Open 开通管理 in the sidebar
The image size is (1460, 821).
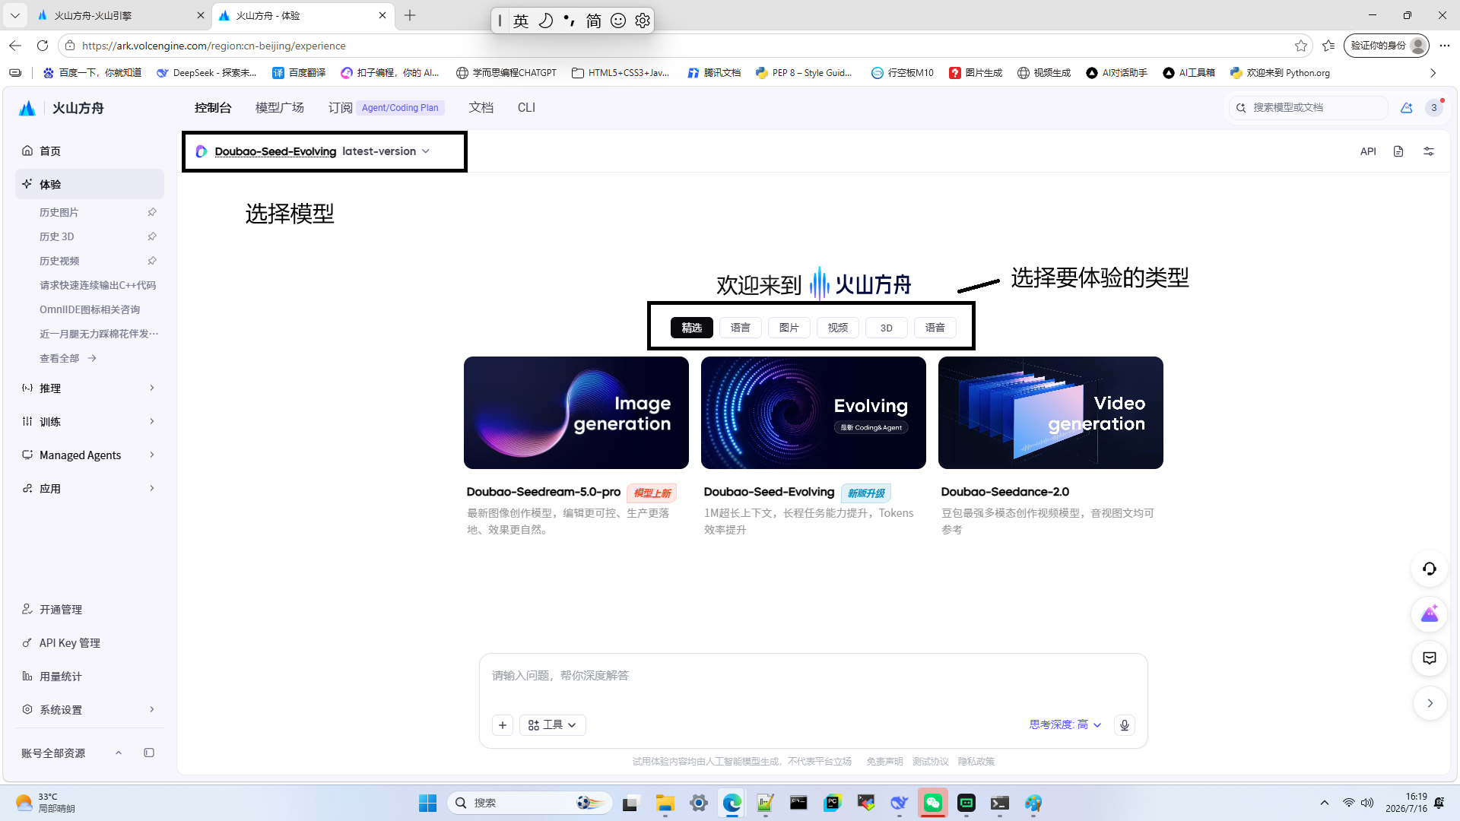click(90, 609)
